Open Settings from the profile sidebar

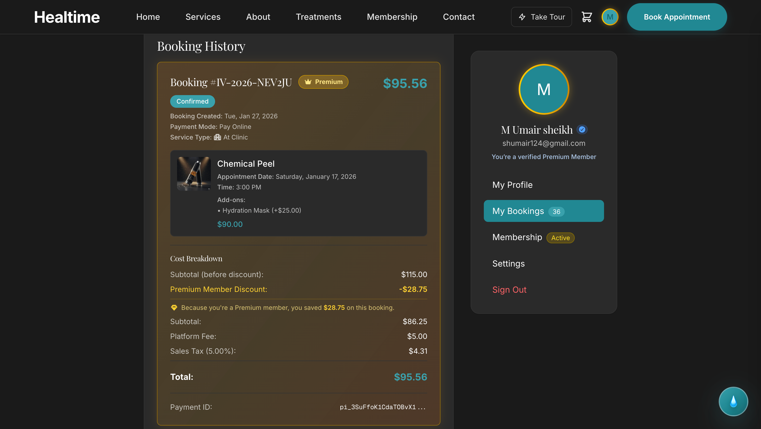[x=508, y=264]
